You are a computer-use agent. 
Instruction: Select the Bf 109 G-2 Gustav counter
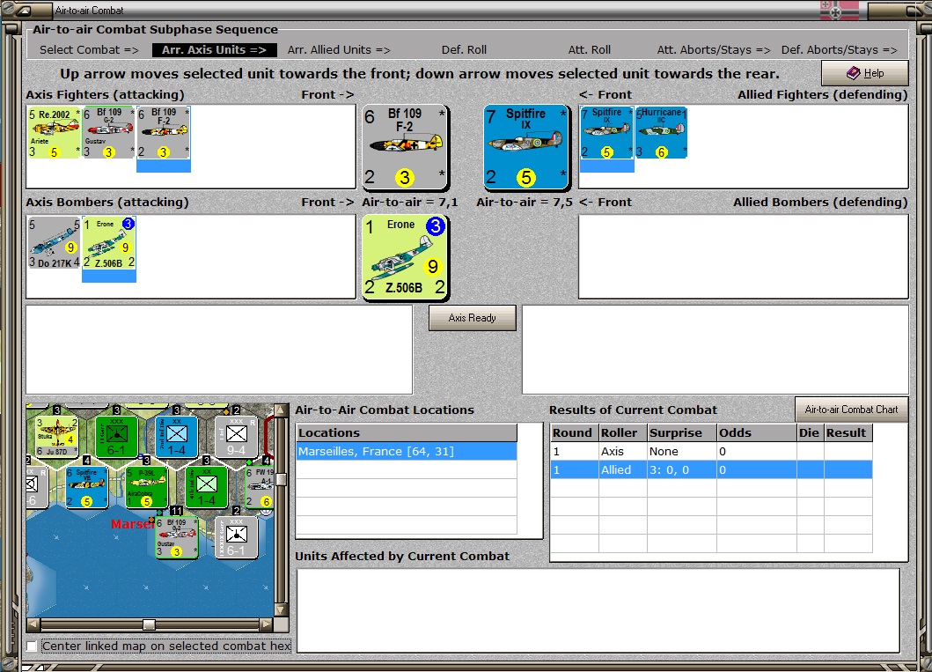pyautogui.click(x=109, y=133)
